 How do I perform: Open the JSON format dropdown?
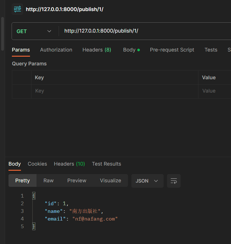pyautogui.click(x=147, y=181)
